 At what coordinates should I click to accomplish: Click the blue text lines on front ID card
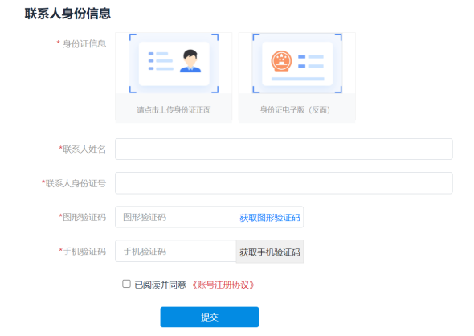click(x=161, y=61)
